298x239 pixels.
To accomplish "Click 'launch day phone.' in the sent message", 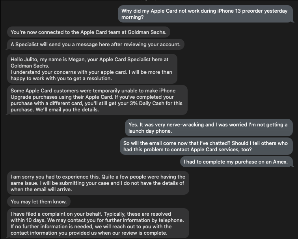I will (x=150, y=131).
